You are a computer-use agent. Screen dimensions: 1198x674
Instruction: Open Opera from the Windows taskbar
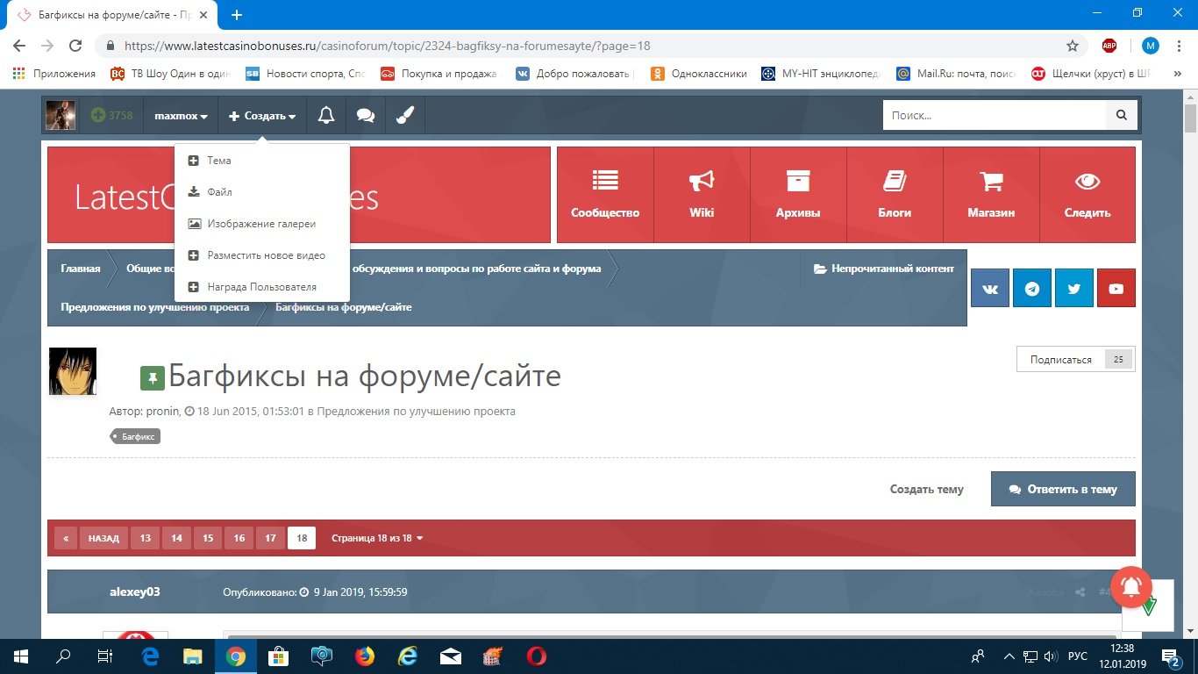tap(536, 656)
